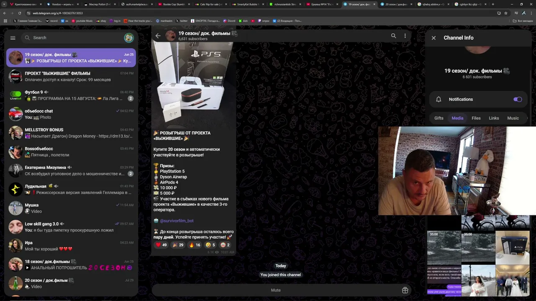The height and width of the screenshot is (301, 536).
Task: Open the ebay bookmark in the bookmarks bar
Action: pyautogui.click(x=101, y=20)
